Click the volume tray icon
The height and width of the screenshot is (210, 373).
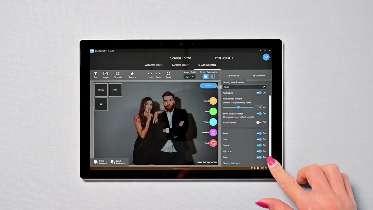[255, 168]
